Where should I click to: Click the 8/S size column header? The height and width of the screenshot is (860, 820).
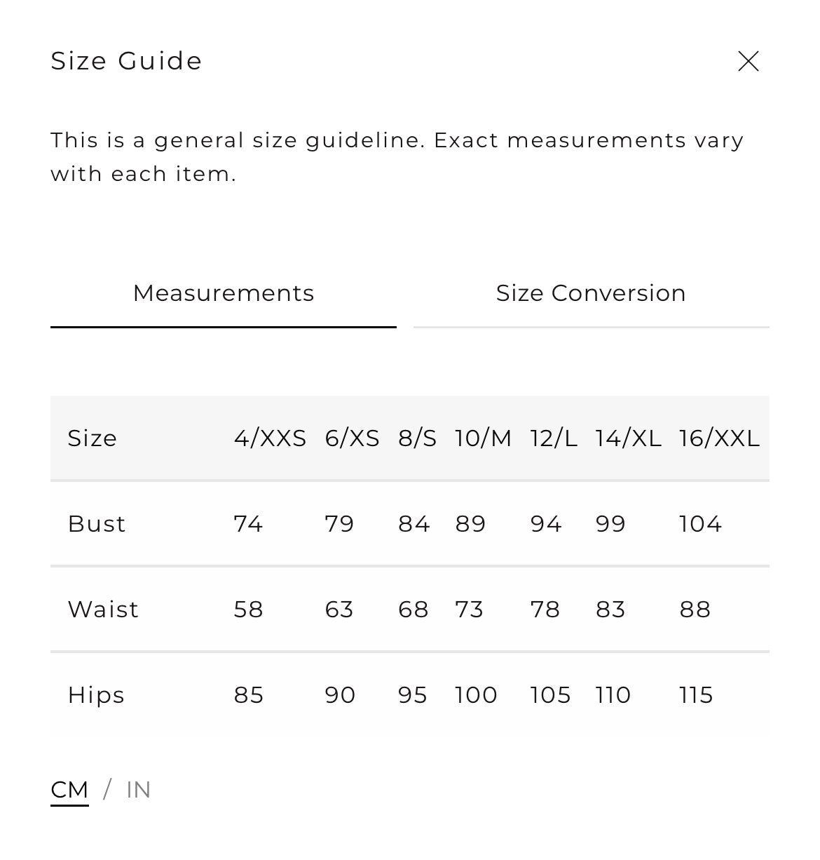(417, 438)
